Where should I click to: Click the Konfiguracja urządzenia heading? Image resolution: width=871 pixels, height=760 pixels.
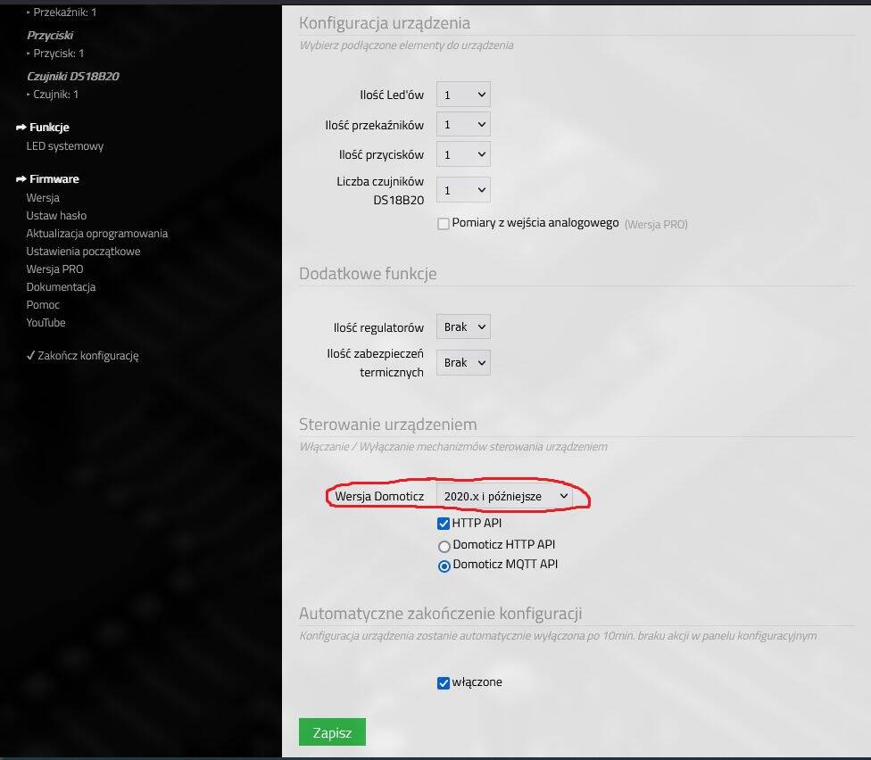(x=385, y=23)
